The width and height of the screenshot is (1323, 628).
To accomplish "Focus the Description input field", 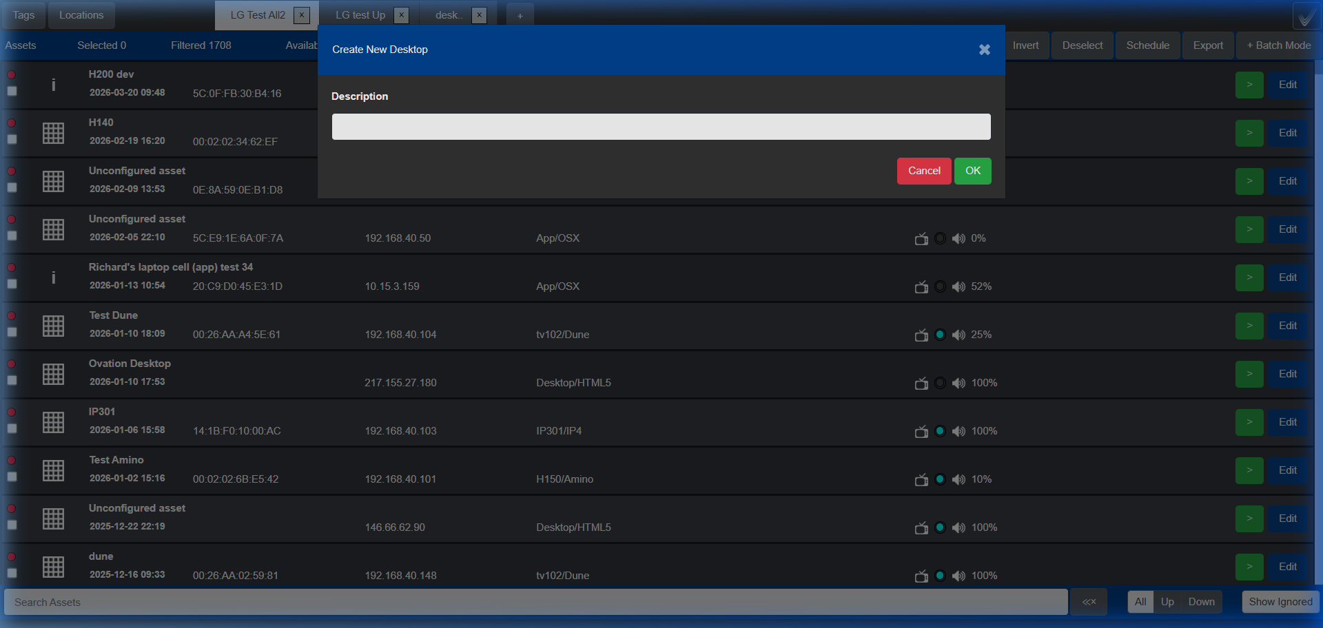I will coord(661,127).
